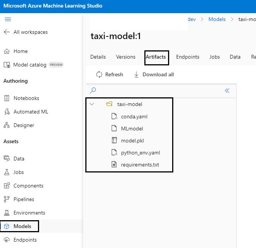Click the model.pkl archive icon

click(114, 140)
